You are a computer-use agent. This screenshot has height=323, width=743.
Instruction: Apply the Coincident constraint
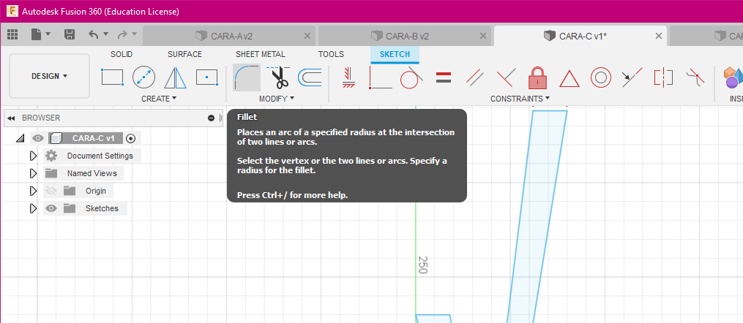click(380, 77)
